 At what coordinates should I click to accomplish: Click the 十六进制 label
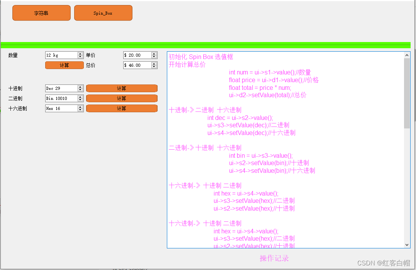(17, 109)
